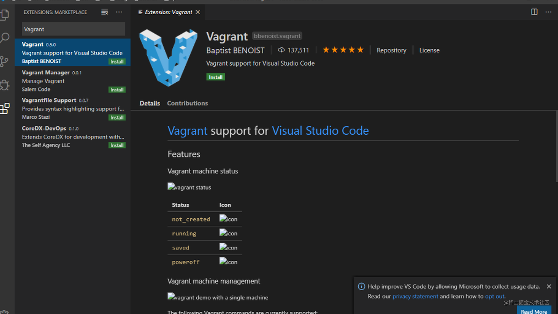Screen dimensions: 558x314
Task: Click the icon image in poweroff row
Action: pos(228,262)
